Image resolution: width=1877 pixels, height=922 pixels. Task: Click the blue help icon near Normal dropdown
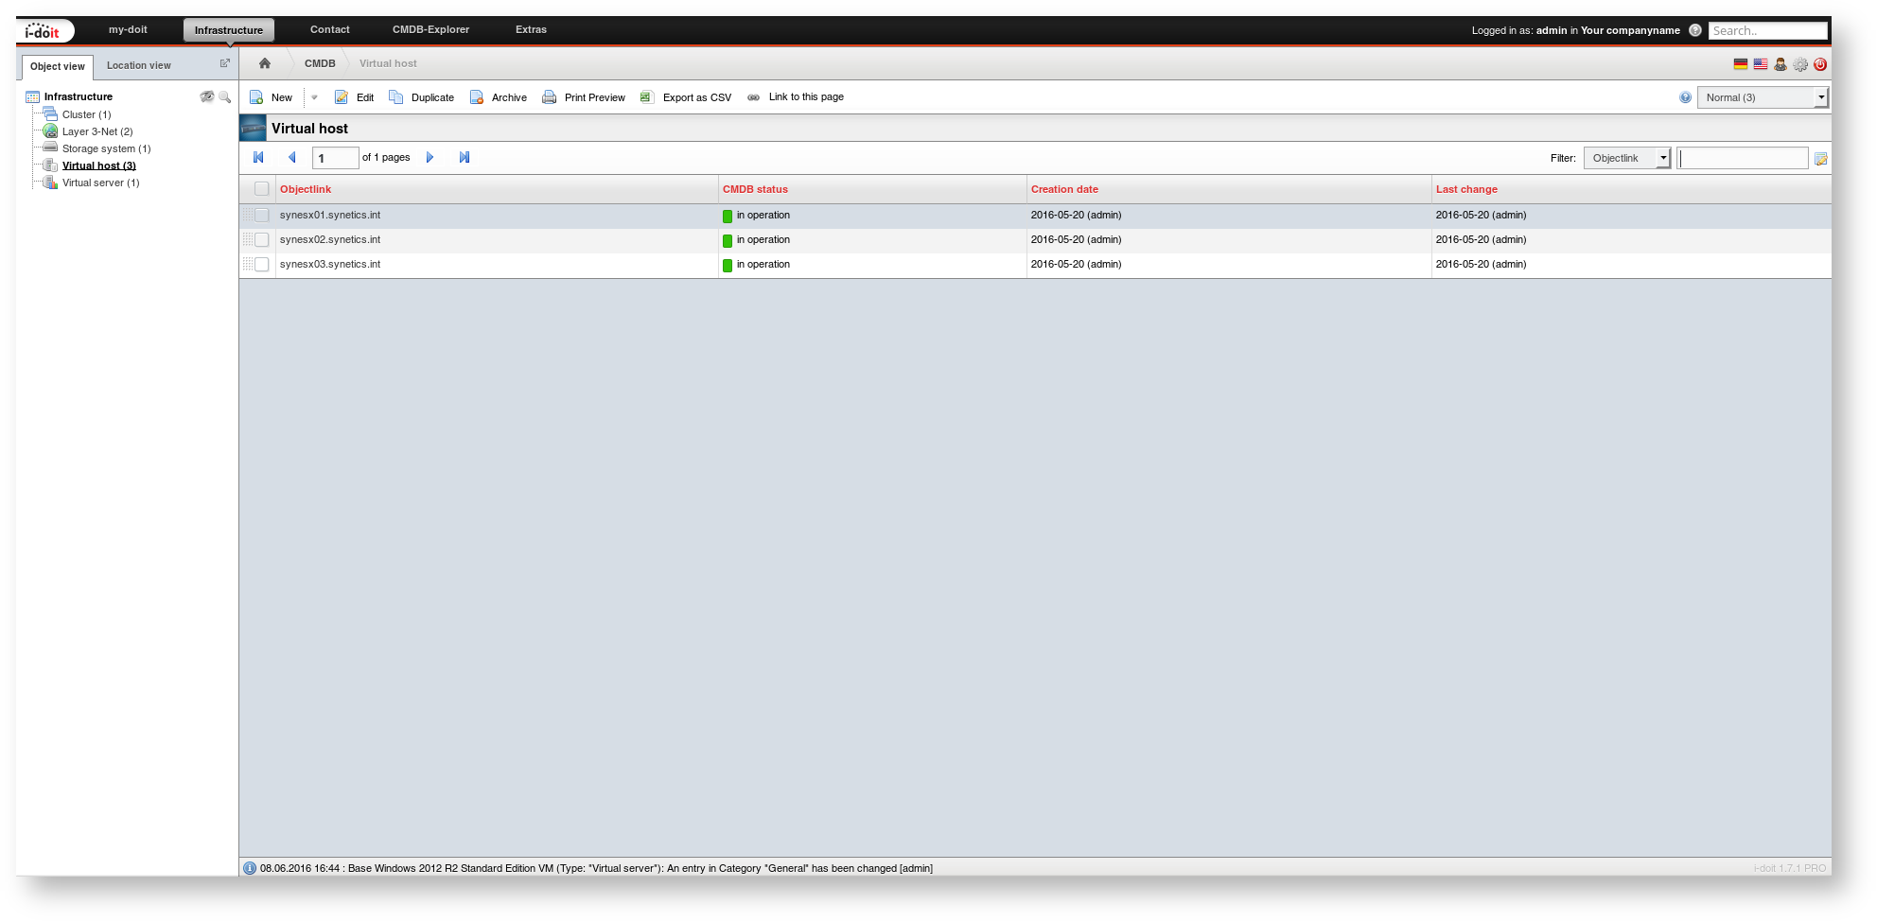pos(1686,97)
